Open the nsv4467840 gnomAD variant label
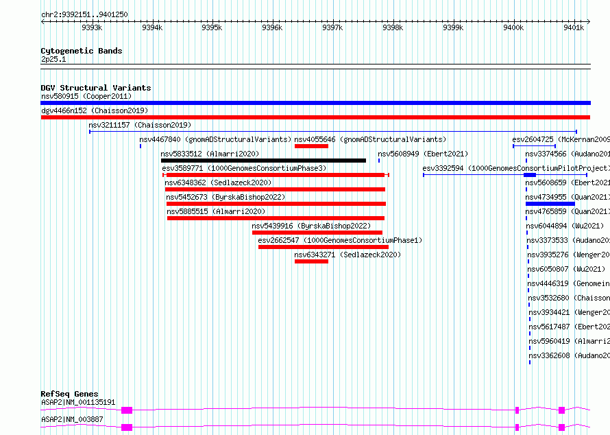The width and height of the screenshot is (610, 435). (x=215, y=139)
